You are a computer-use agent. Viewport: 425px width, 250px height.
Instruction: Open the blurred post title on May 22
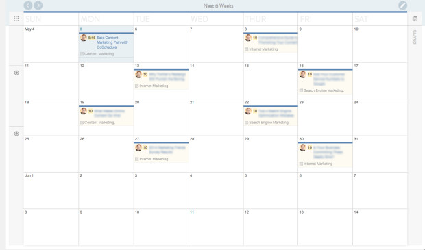click(276, 113)
